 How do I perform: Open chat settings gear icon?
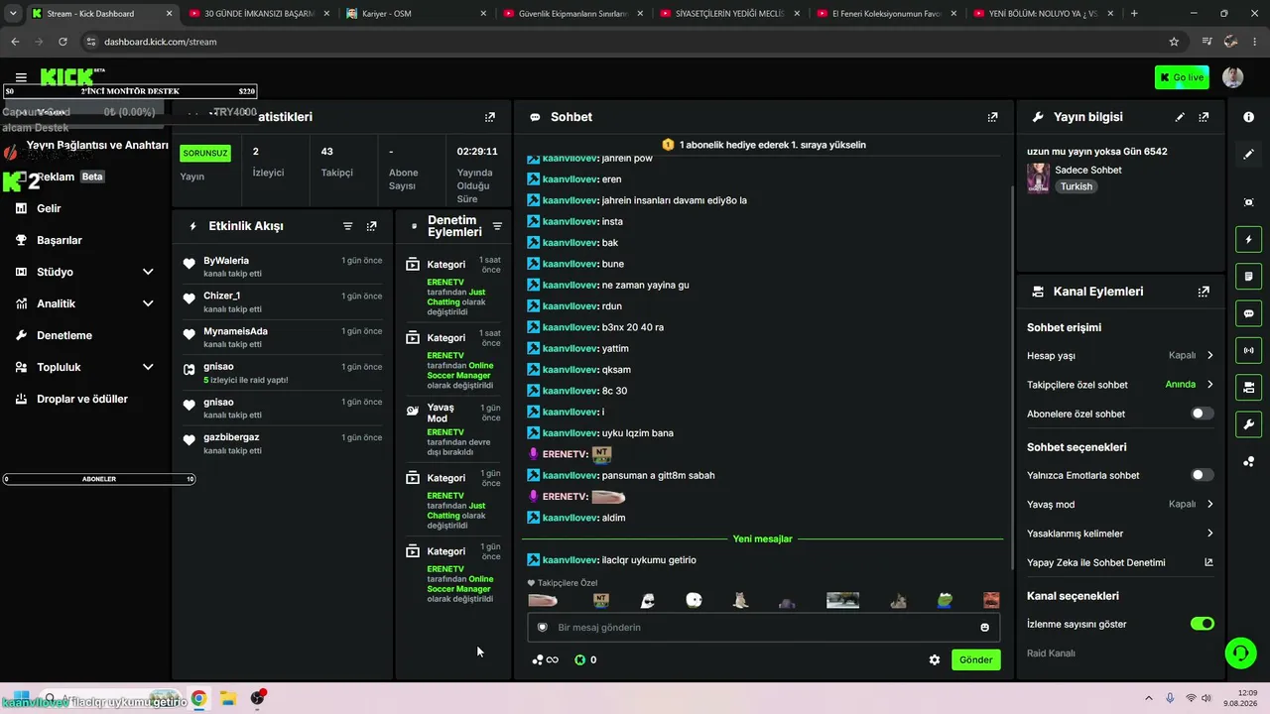(x=935, y=659)
